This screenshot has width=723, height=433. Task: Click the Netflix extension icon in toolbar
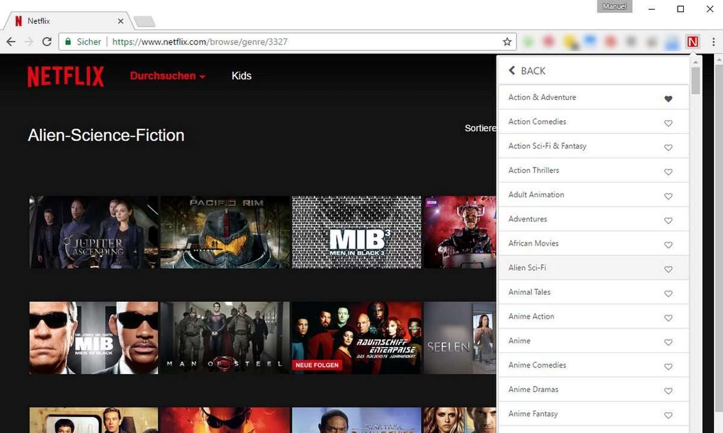(x=692, y=41)
